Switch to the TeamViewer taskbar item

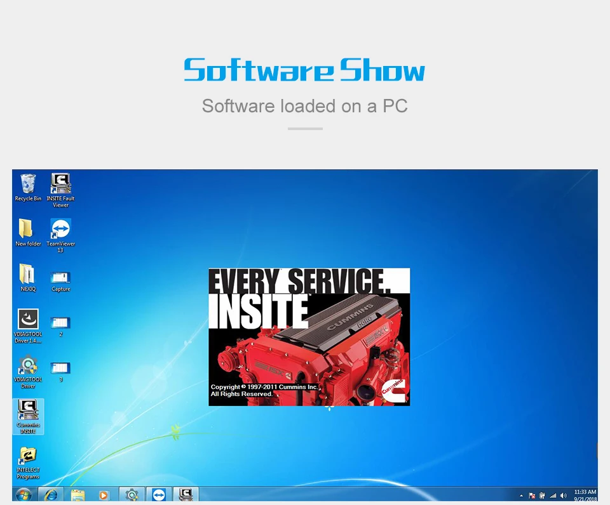pyautogui.click(x=159, y=495)
